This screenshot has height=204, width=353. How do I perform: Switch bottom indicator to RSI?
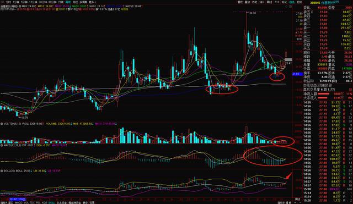38,202
